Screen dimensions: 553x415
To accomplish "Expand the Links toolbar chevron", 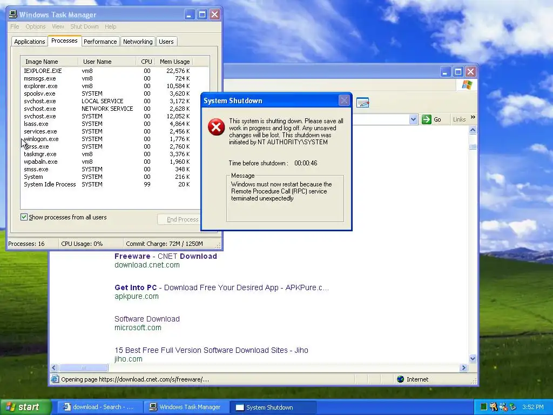I will pyautogui.click(x=473, y=117).
